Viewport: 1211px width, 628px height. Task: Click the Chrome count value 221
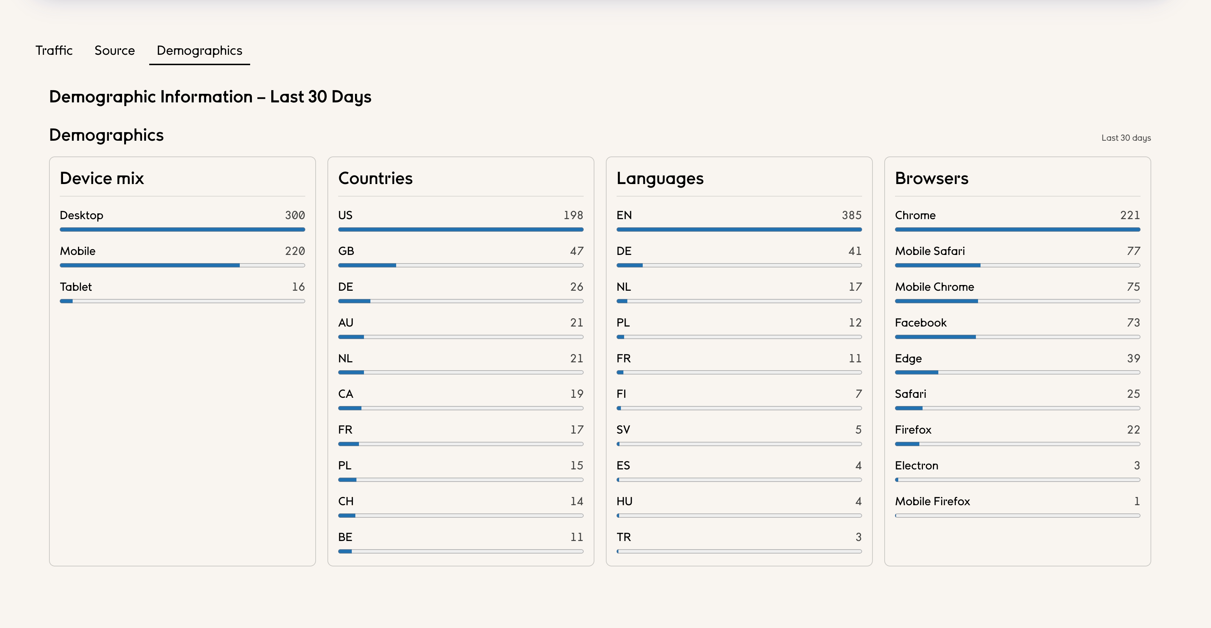(1130, 216)
